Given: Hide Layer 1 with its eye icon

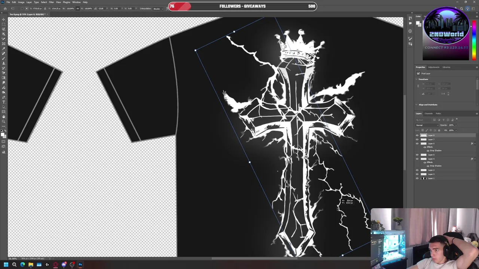Looking at the screenshot, I should 417,178.
